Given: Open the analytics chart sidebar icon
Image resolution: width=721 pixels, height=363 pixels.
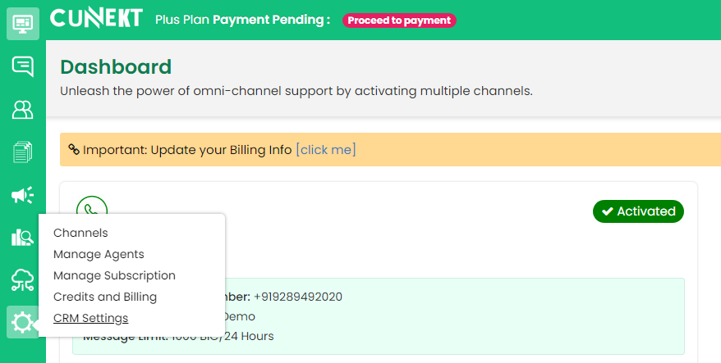Looking at the screenshot, I should [x=23, y=238].
